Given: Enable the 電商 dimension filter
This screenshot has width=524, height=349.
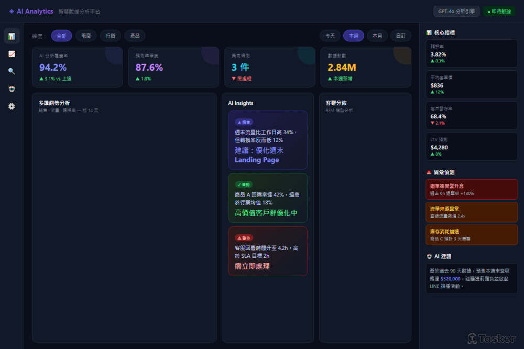Looking at the screenshot, I should tap(87, 36).
